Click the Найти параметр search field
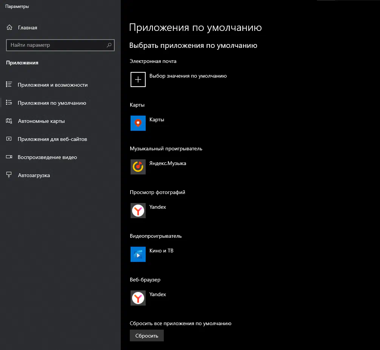This screenshot has width=380, height=350. 60,45
